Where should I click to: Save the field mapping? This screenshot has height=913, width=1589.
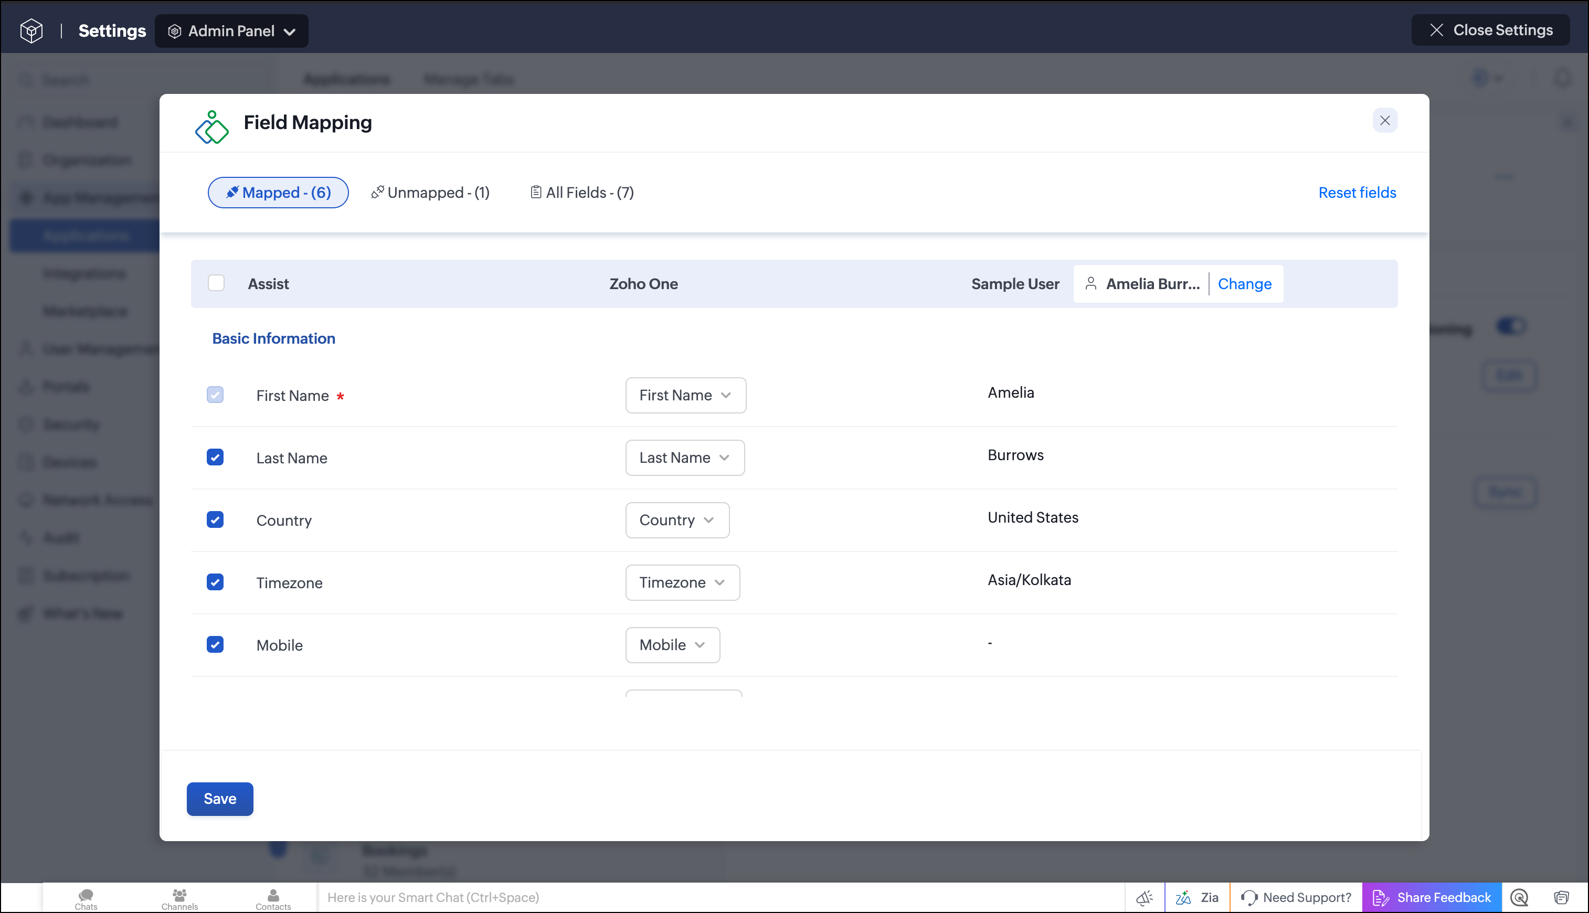220,799
